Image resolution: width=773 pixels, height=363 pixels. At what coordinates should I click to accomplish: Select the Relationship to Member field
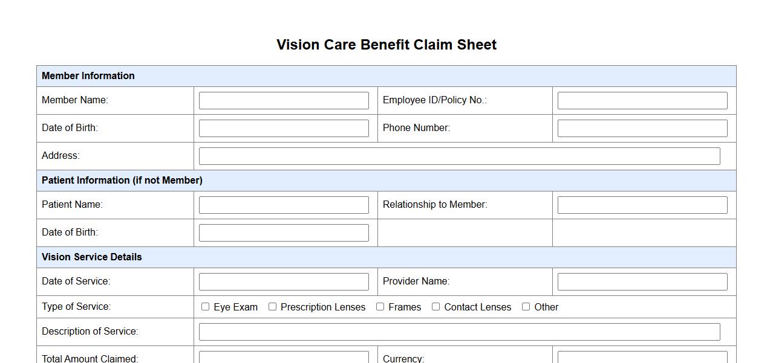pyautogui.click(x=642, y=205)
